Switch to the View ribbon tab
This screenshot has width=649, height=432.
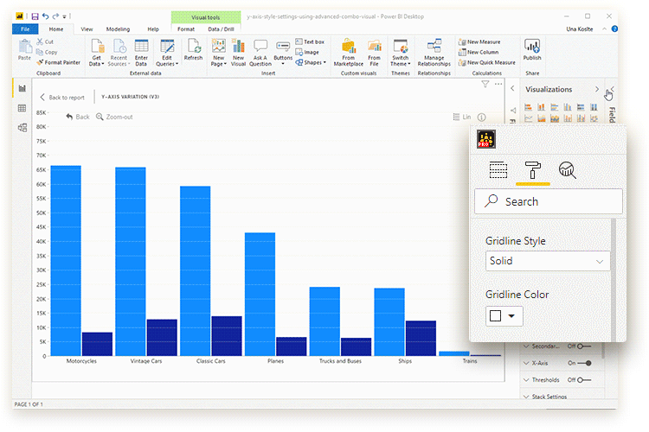[87, 29]
